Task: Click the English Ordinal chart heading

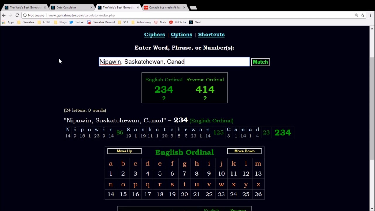Action: click(184, 152)
